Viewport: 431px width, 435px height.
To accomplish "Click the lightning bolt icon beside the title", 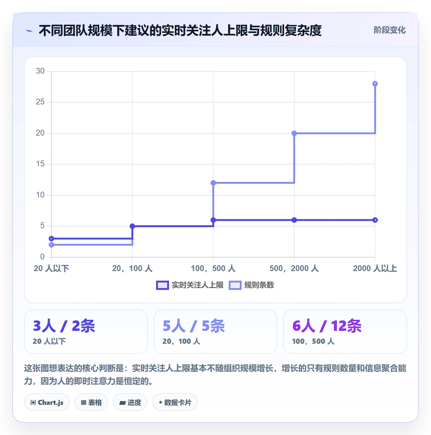I will (29, 31).
